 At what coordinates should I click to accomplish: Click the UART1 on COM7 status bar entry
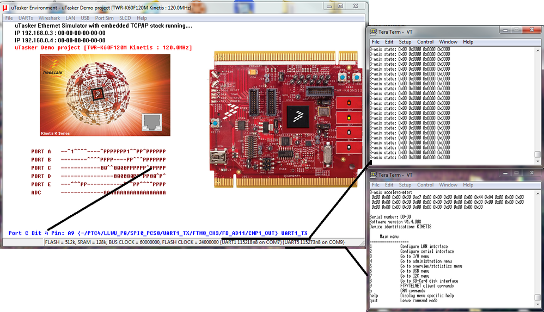coord(251,242)
